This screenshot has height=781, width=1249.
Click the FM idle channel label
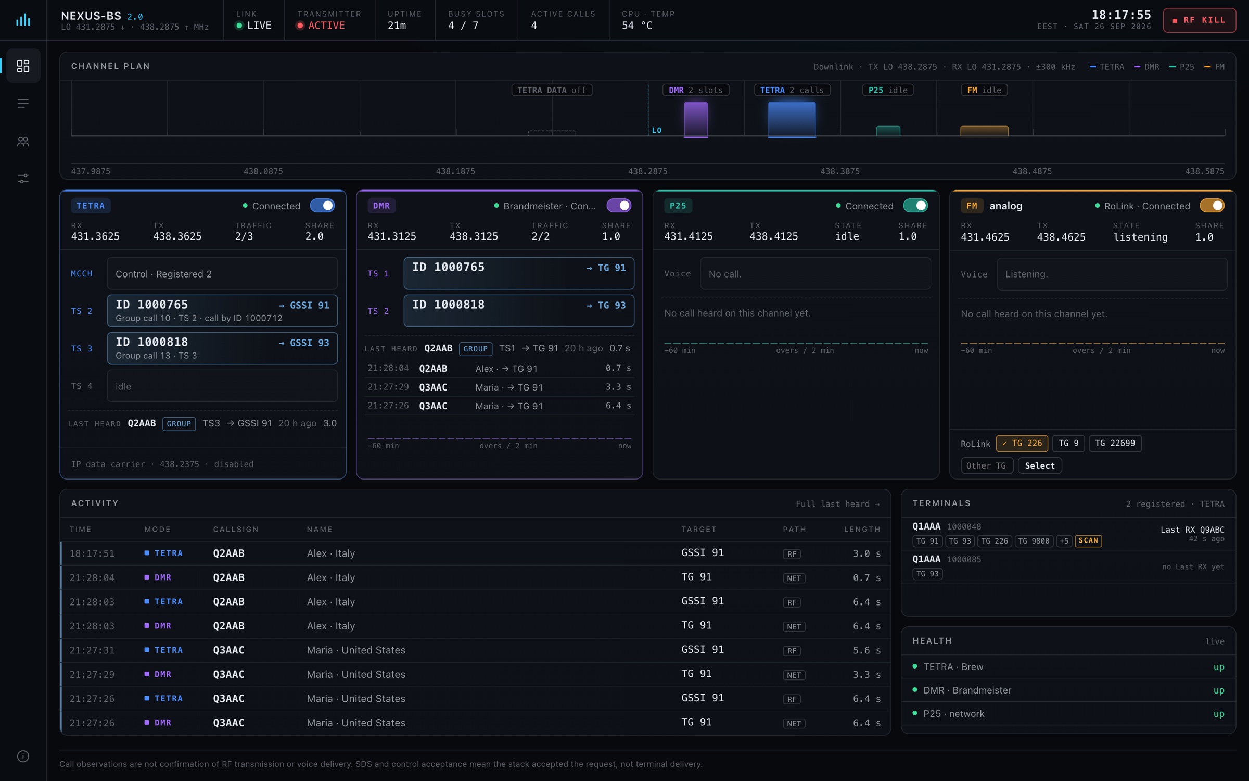pyautogui.click(x=984, y=90)
